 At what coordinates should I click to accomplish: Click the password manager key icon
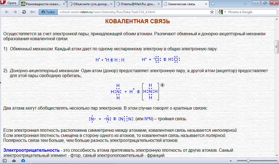pos(33,12)
